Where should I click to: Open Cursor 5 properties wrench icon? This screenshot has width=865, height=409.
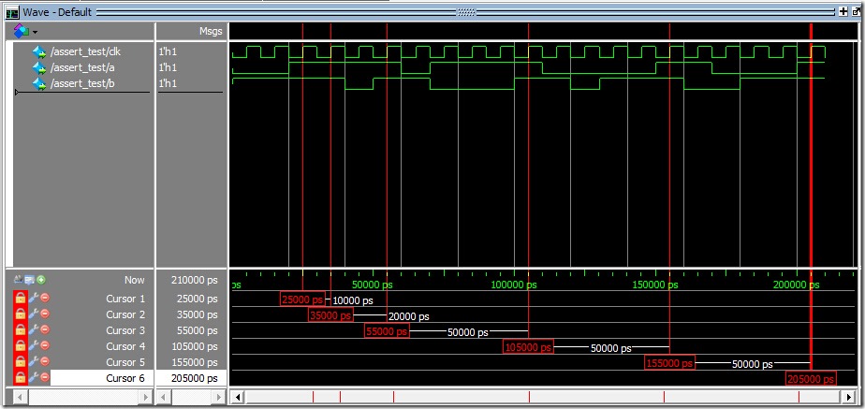33,362
